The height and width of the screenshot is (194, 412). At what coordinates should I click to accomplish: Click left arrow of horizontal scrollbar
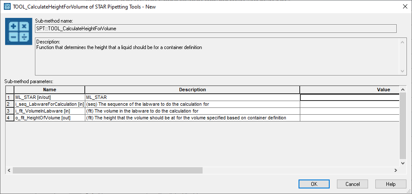point(9,171)
